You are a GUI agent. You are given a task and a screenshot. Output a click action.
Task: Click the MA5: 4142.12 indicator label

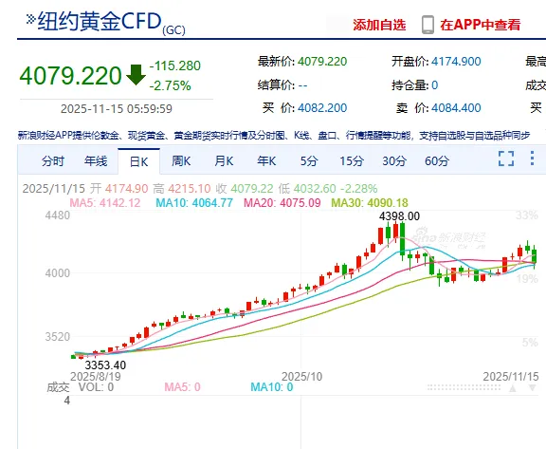105,203
